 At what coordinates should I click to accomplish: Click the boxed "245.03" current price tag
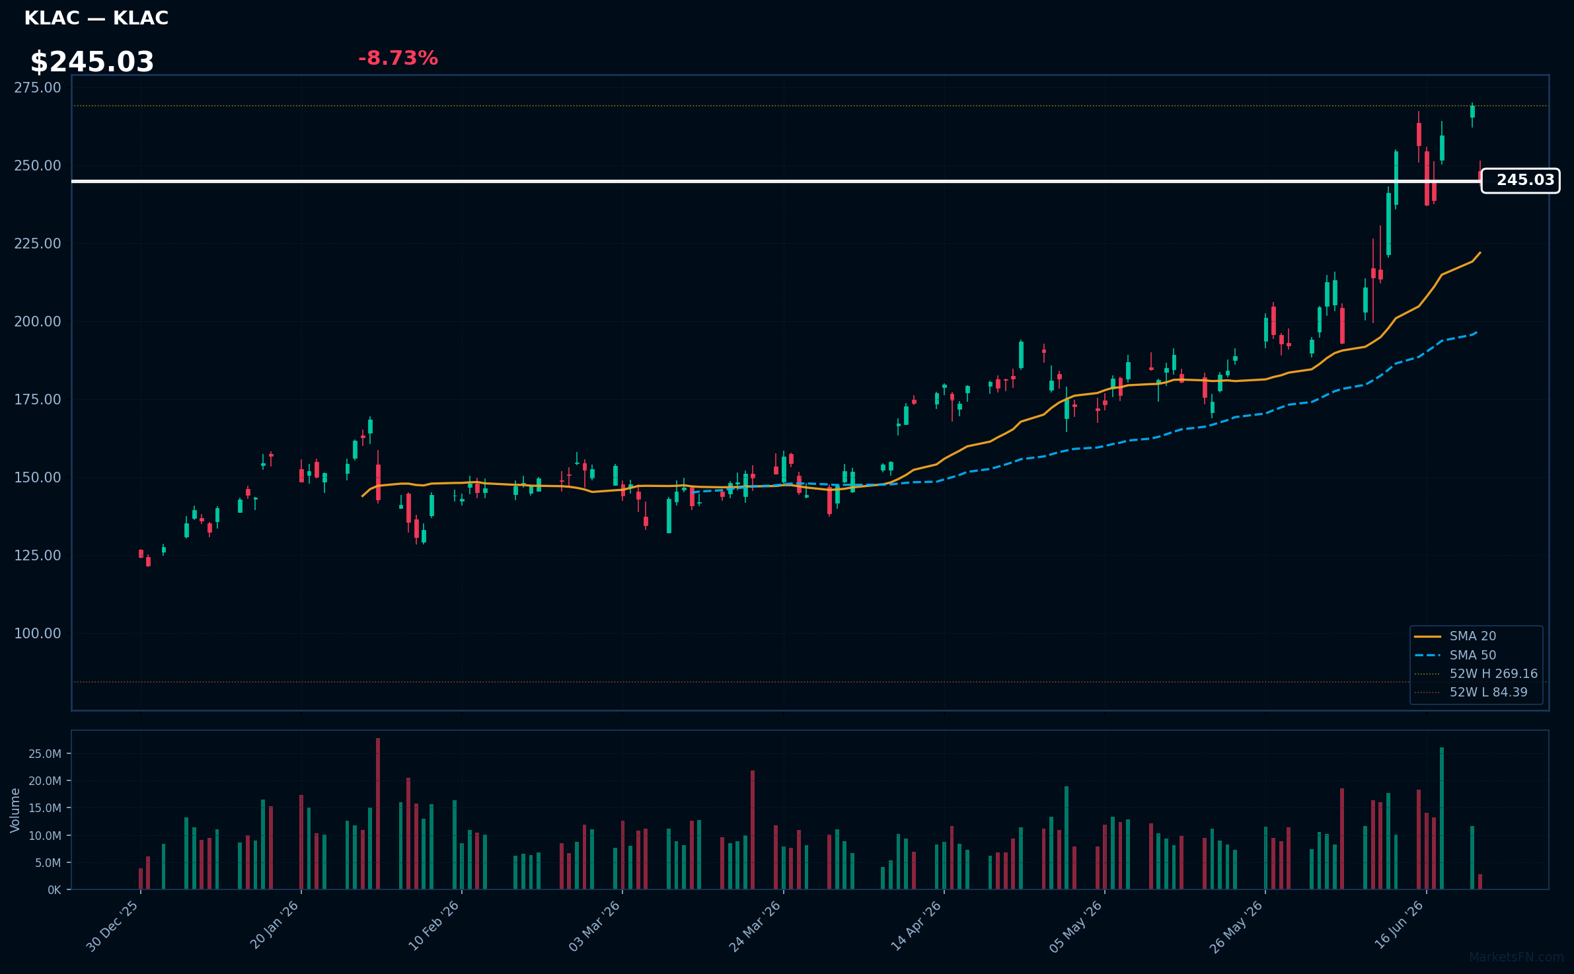tap(1520, 180)
